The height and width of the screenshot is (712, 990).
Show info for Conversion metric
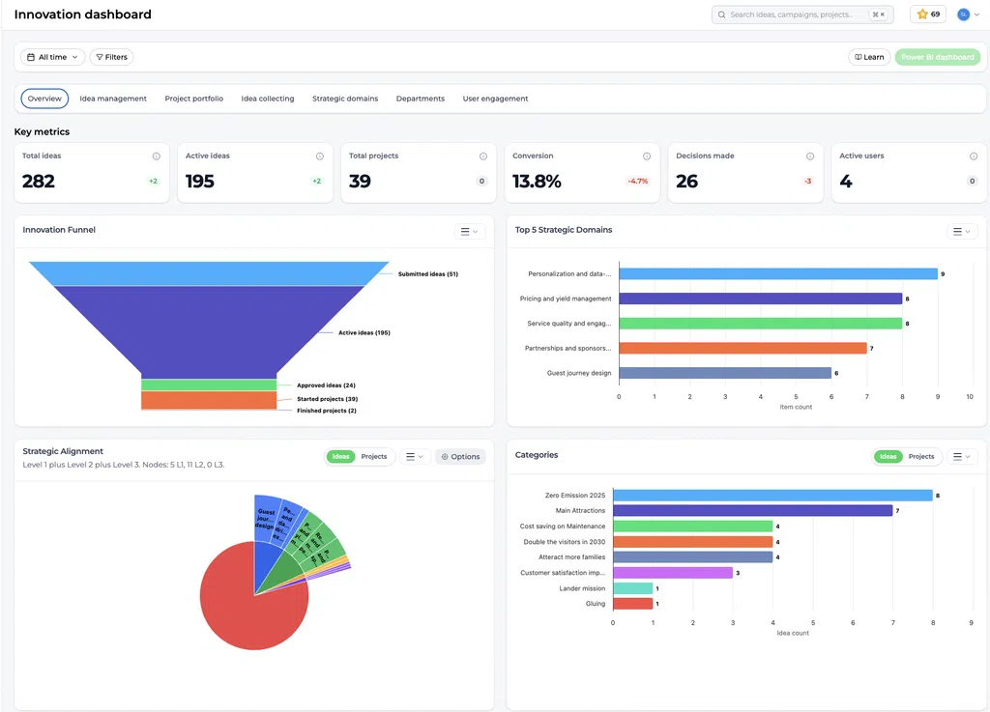[x=647, y=157]
